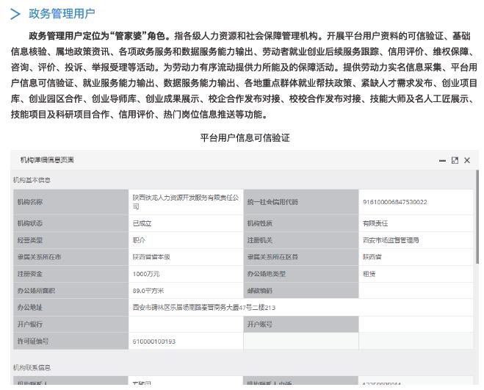This screenshot has height=390, width=484.
Task: Click the 注册资金 value 1000万元
Action: tap(146, 274)
